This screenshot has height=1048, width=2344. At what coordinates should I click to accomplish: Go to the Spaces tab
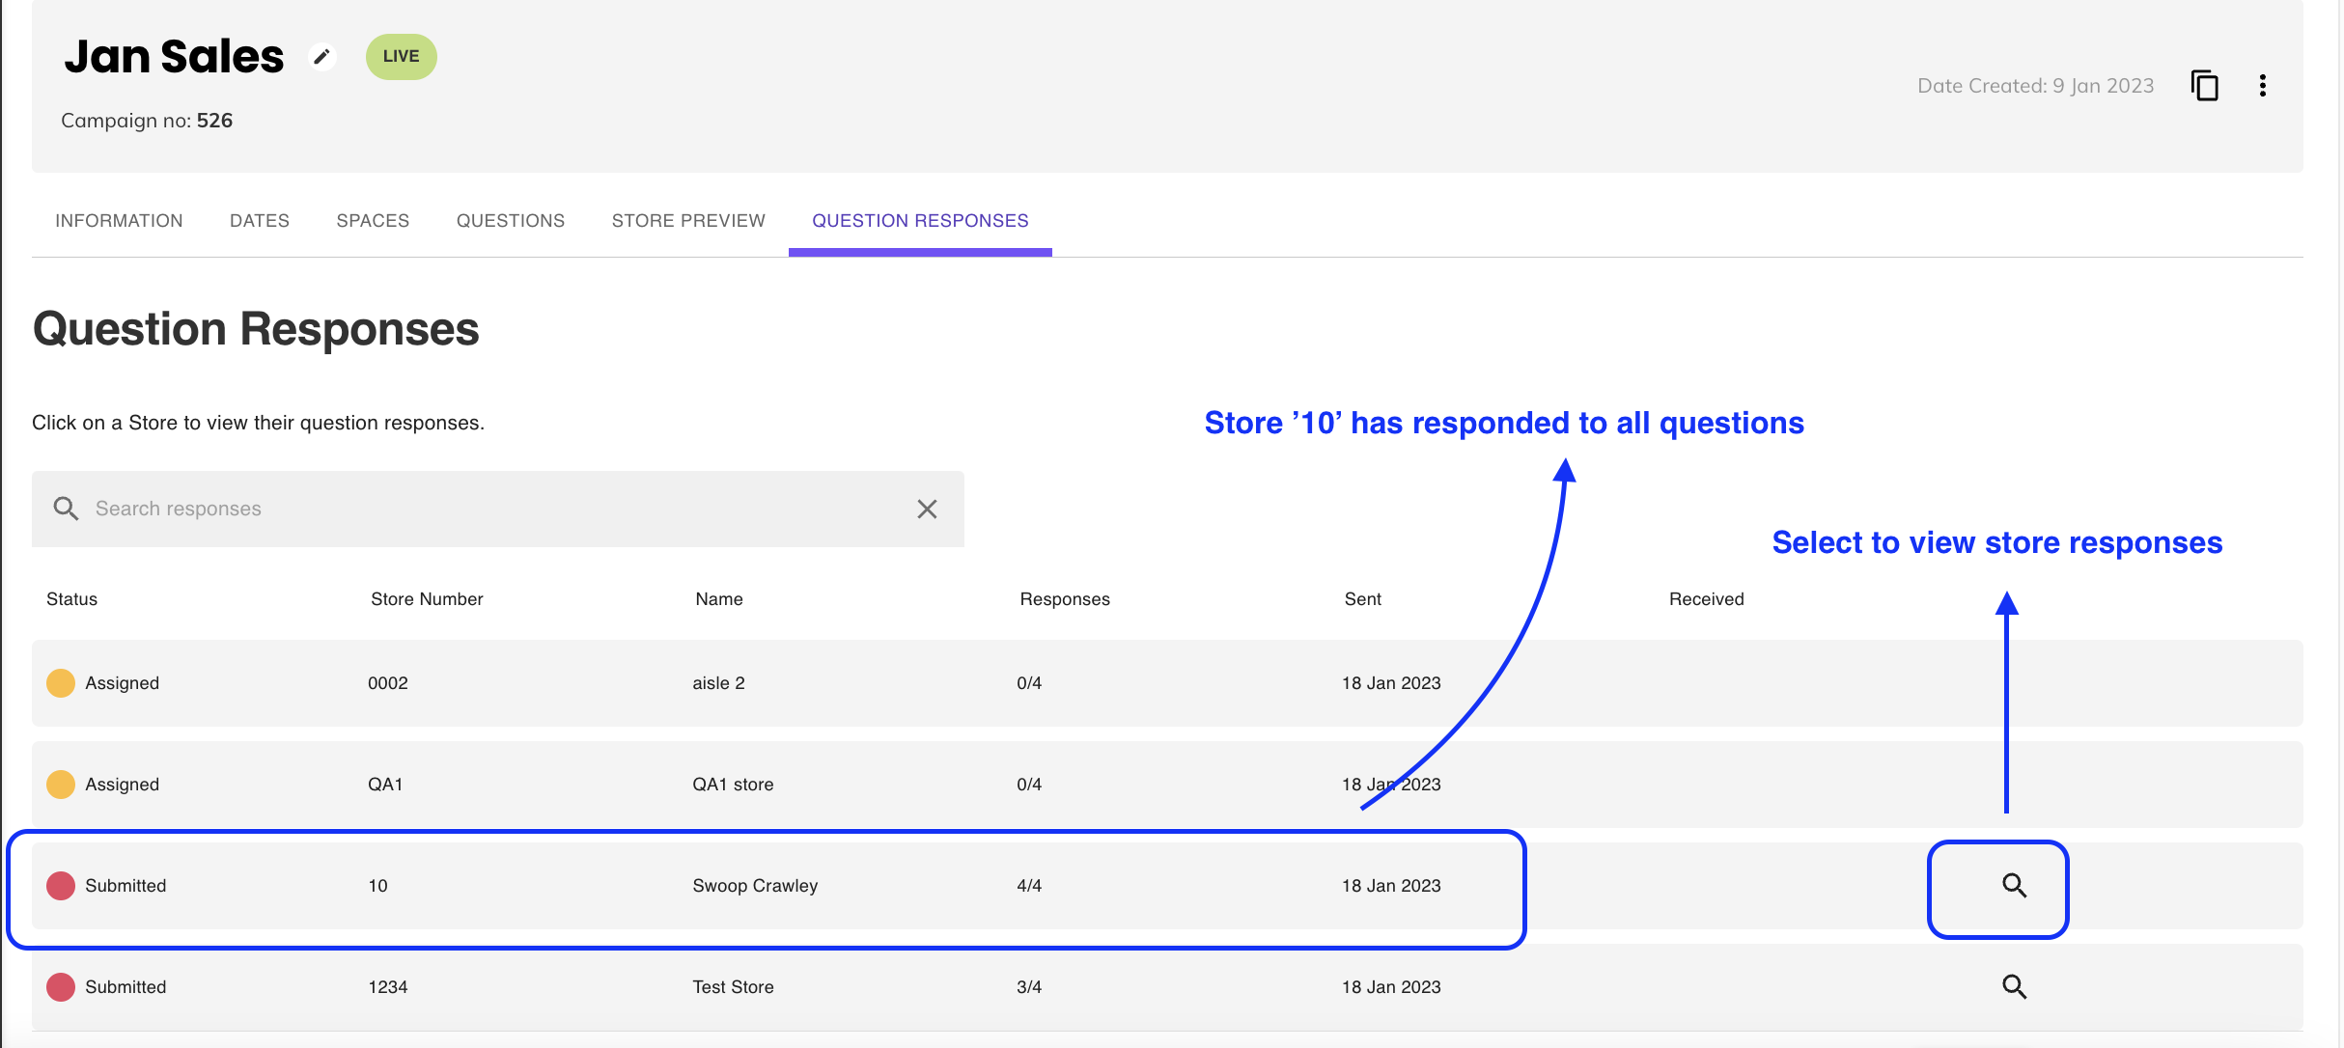[373, 221]
